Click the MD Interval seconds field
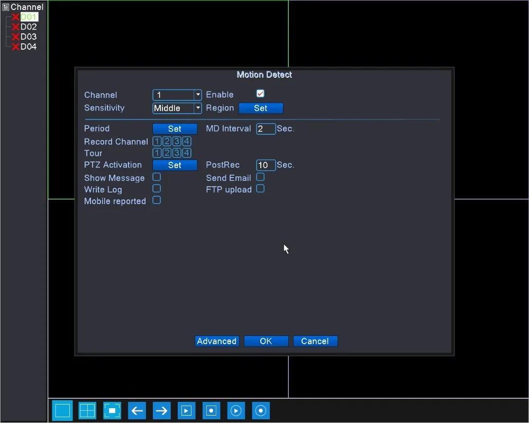529x423 pixels. pyautogui.click(x=266, y=129)
